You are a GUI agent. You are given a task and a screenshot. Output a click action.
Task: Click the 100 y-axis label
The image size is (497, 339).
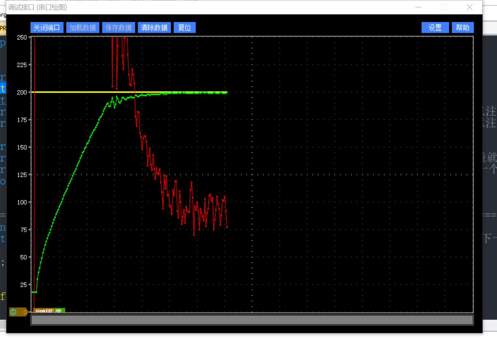tap(22, 202)
